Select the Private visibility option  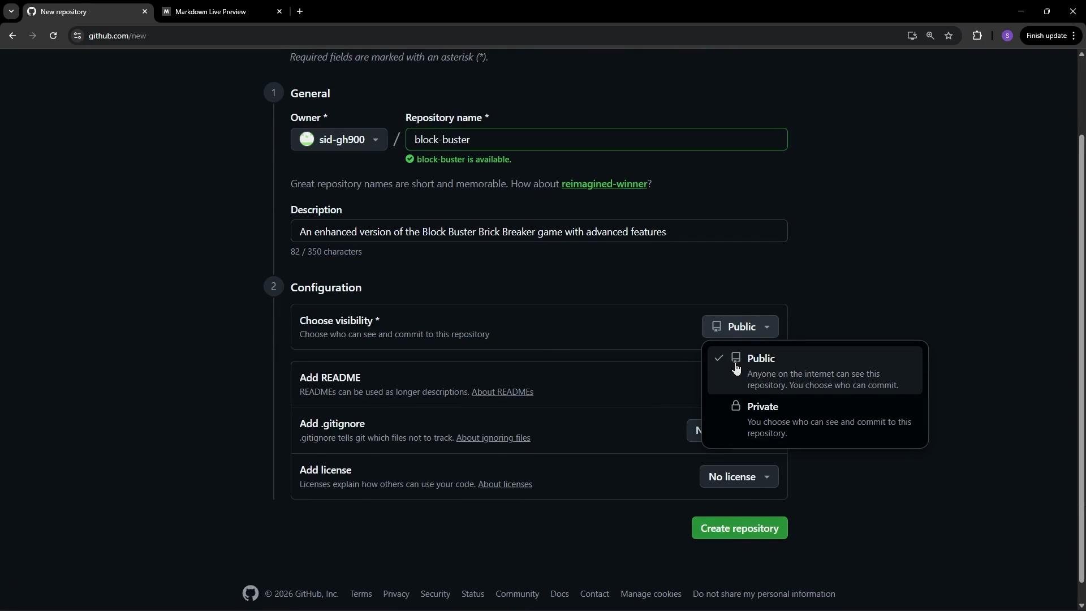click(815, 419)
